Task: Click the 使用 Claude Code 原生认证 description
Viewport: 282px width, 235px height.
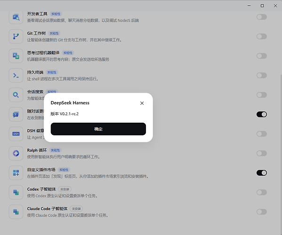Action: [67, 215]
